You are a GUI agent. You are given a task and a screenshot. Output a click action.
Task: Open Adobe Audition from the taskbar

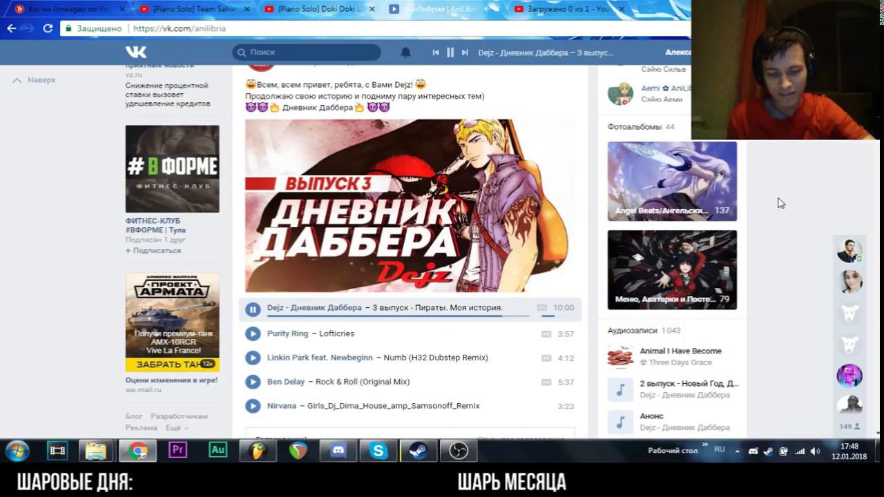(x=218, y=450)
